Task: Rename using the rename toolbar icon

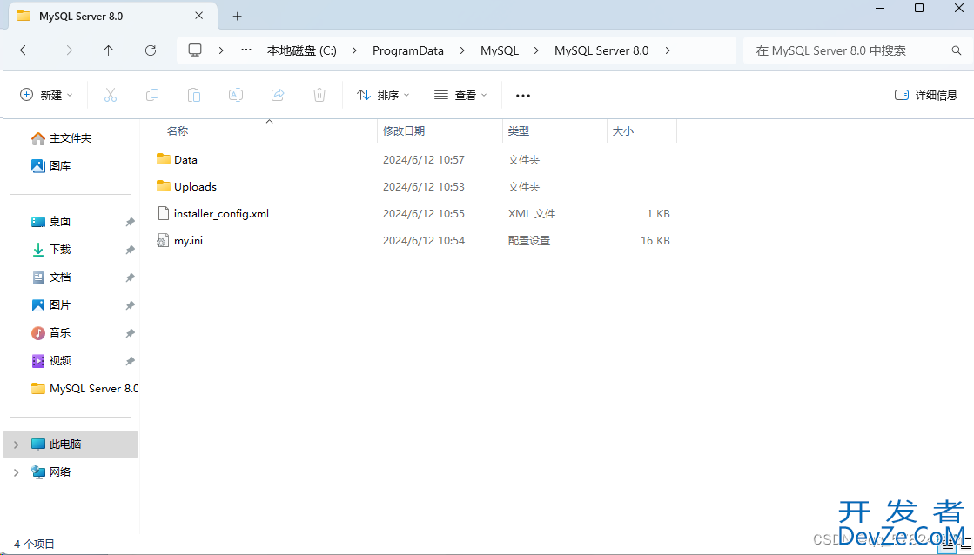Action: (235, 95)
